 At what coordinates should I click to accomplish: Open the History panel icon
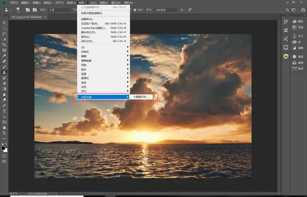[286, 22]
